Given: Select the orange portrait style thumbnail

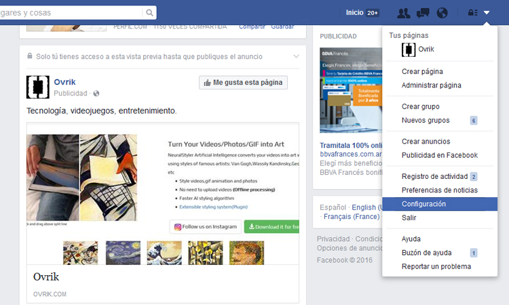Looking at the screenshot, I should click(247, 253).
